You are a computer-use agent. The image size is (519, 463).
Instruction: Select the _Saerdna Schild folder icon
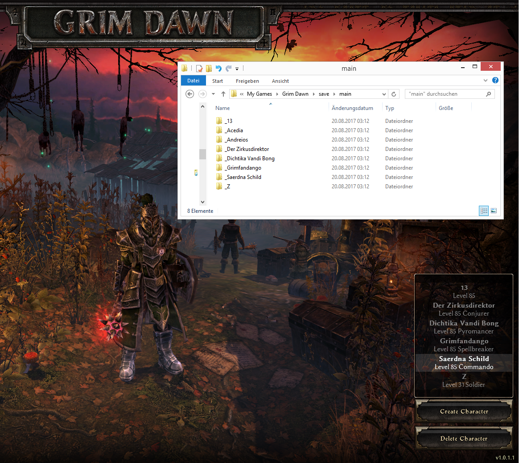click(x=219, y=177)
